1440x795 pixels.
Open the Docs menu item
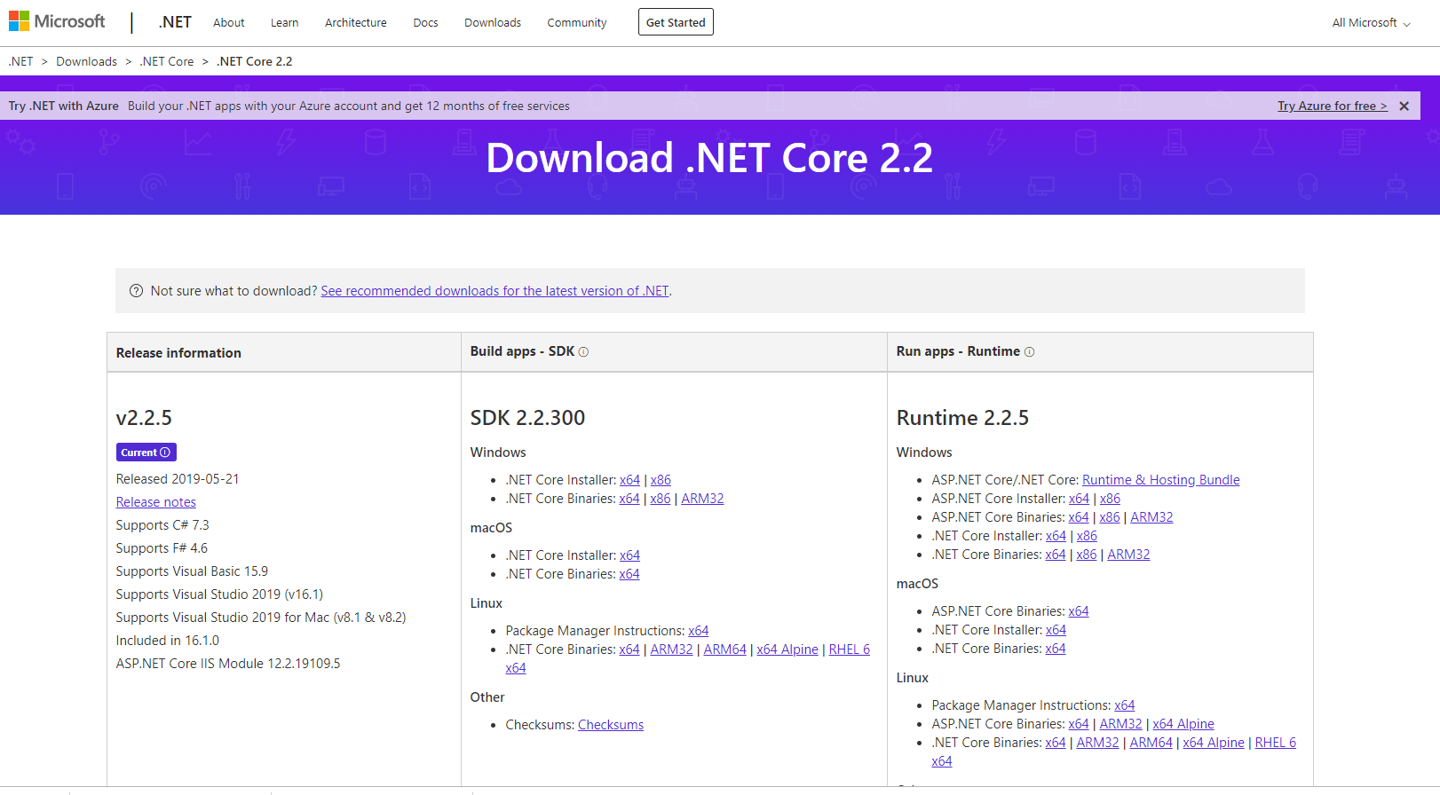[x=425, y=23]
